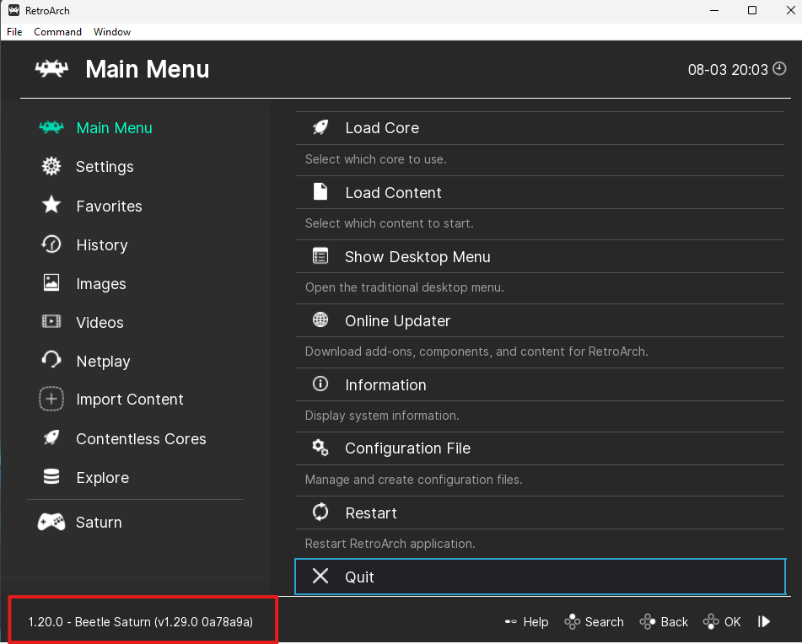Click the Settings gear icon in sidebar
Viewport: 802px width, 644px height.
coord(51,166)
